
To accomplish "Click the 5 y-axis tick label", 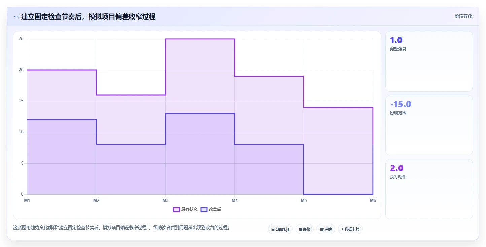I will pos(22,163).
